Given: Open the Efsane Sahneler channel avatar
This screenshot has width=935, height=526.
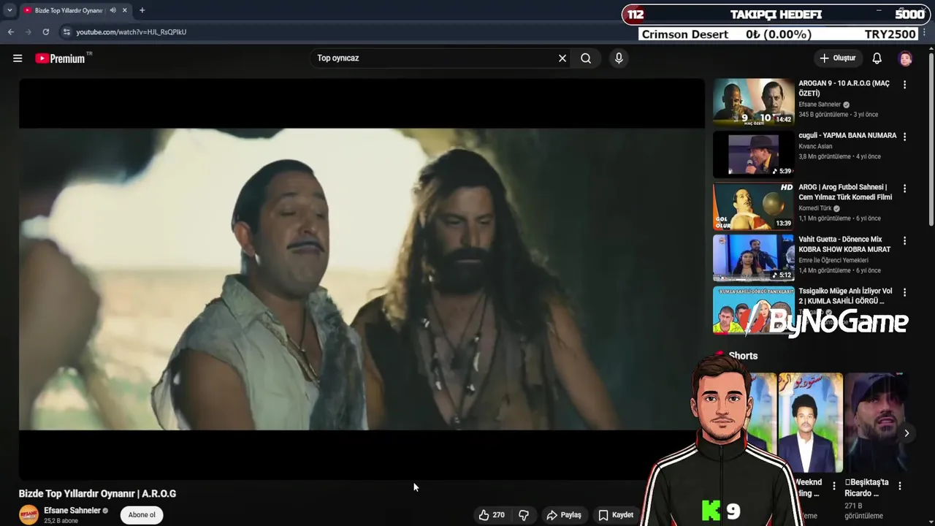Looking at the screenshot, I should coord(28,515).
